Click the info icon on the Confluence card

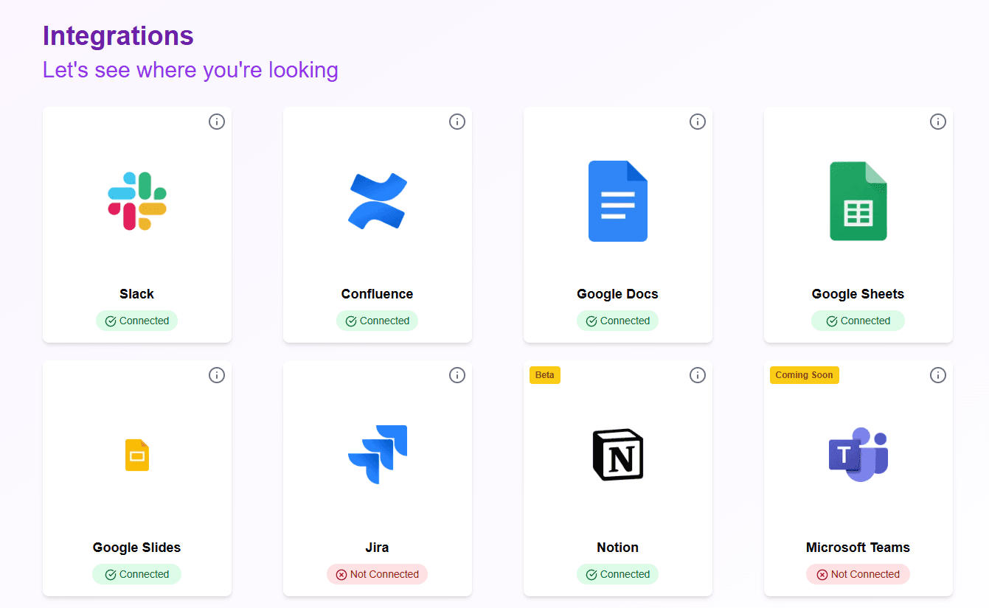457,122
